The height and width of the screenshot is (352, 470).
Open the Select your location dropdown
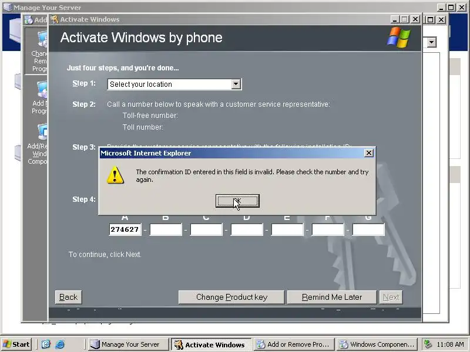[x=236, y=84]
